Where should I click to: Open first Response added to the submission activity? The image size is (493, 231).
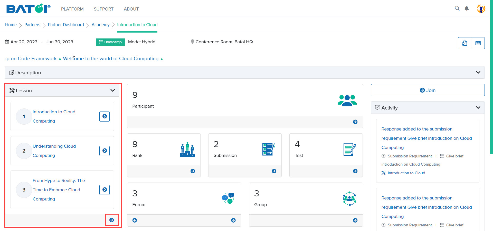[426, 138]
